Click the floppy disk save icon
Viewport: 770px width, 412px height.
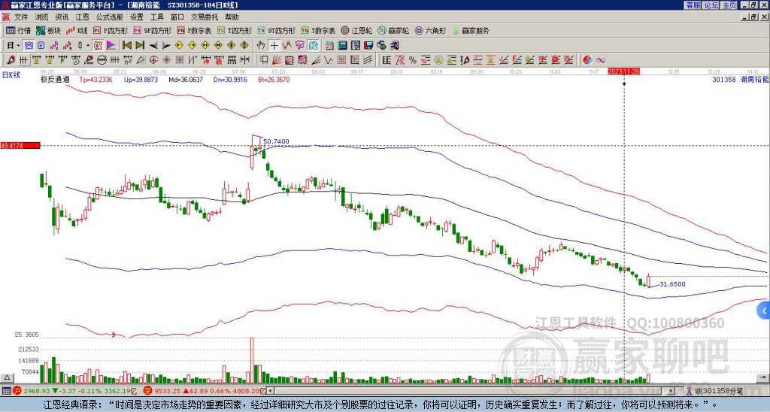(x=368, y=46)
